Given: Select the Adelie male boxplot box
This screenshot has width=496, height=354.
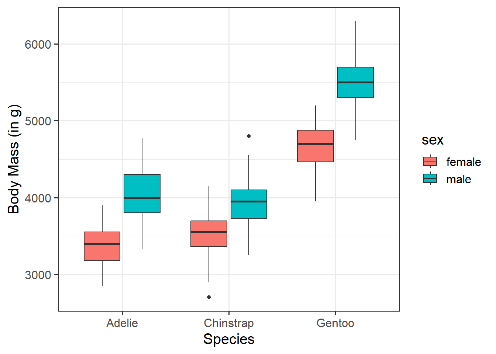Looking at the screenshot, I should [142, 194].
